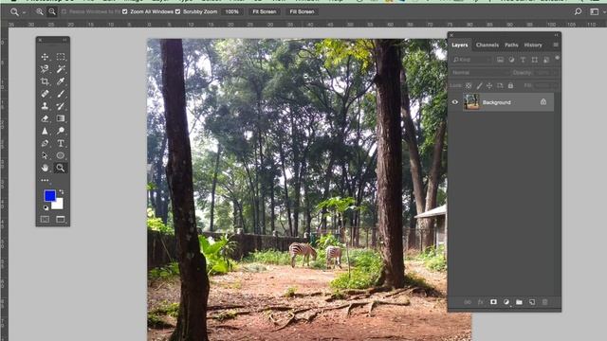Screen dimensions: 607x341
Task: Select the Ellipse shape tool
Action: pyautogui.click(x=61, y=155)
